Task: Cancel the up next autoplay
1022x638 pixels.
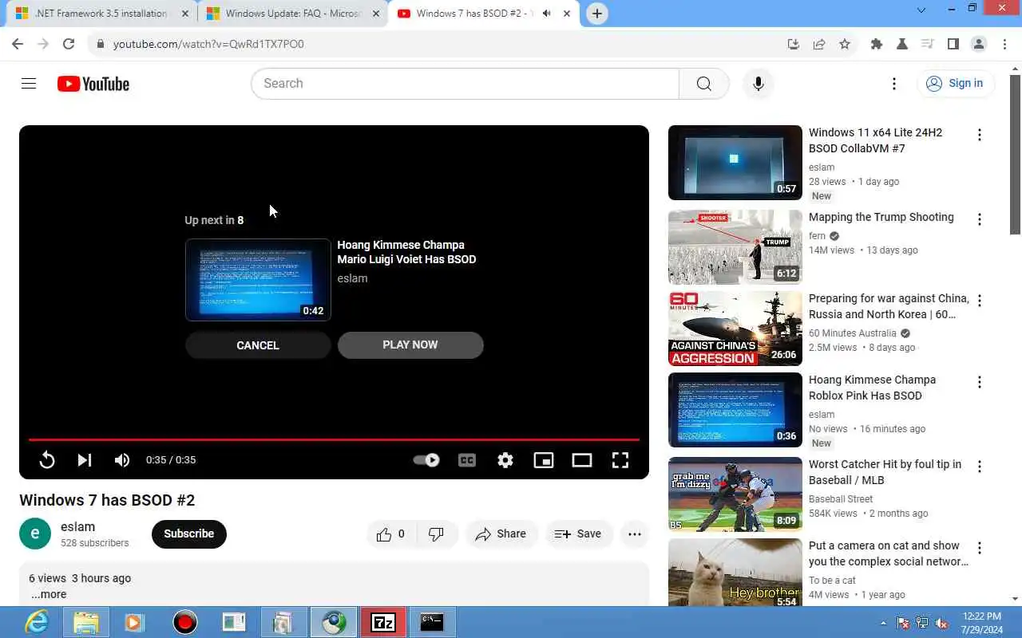Action: 258,345
